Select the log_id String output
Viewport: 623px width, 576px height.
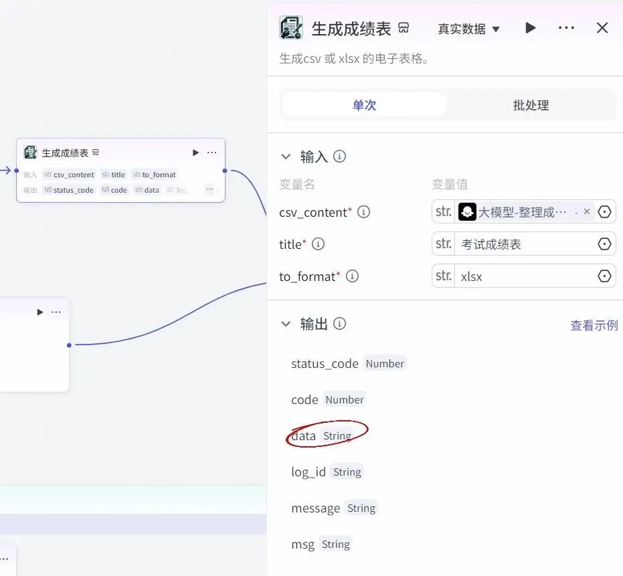(327, 472)
